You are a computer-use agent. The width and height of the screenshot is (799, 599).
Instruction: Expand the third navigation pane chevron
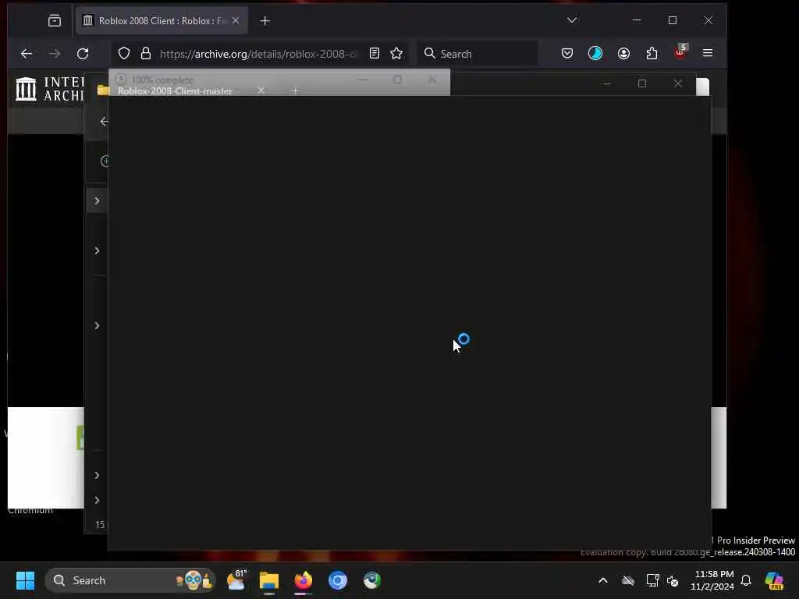(97, 325)
